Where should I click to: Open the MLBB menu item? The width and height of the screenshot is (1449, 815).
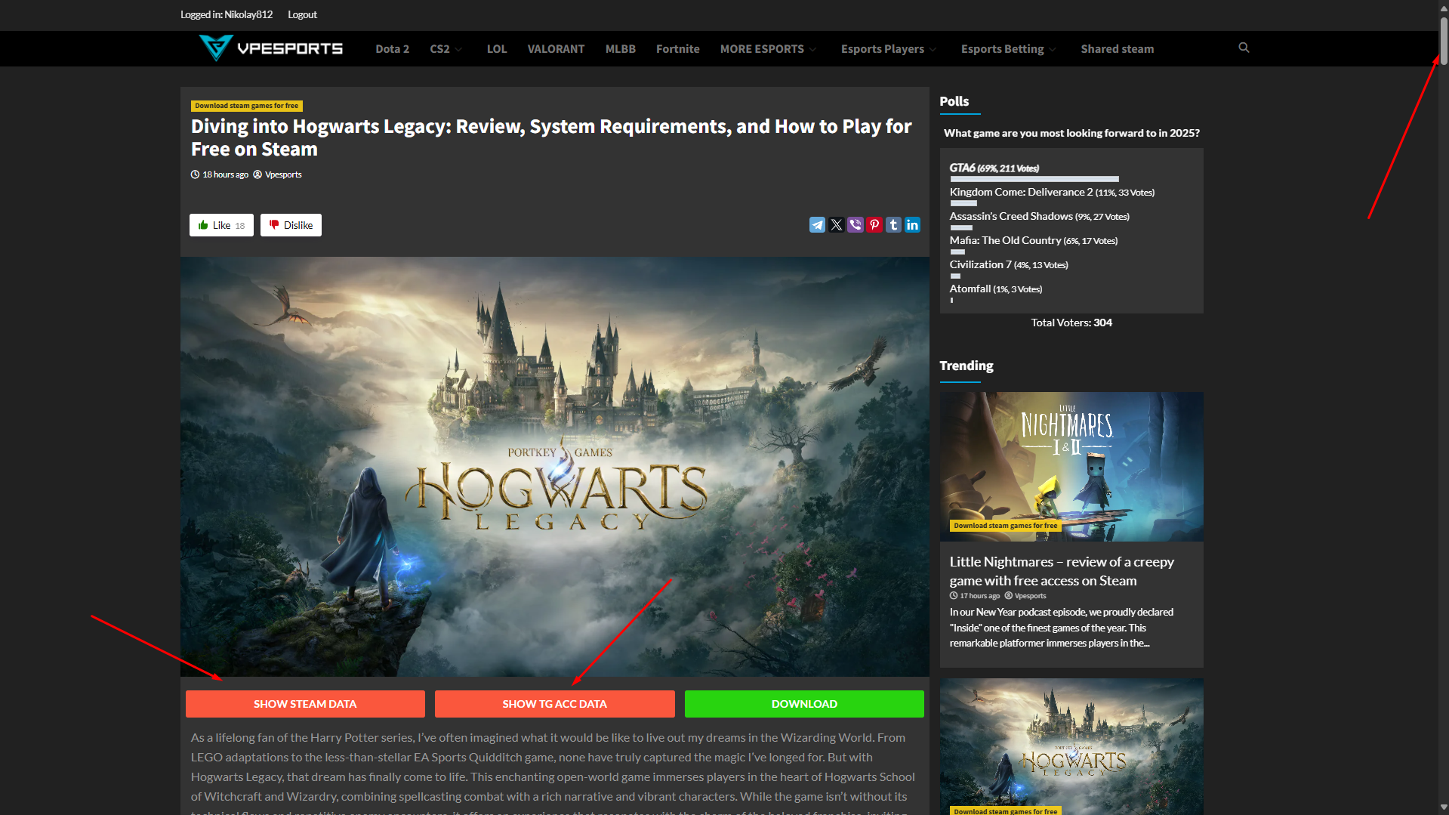pos(621,49)
